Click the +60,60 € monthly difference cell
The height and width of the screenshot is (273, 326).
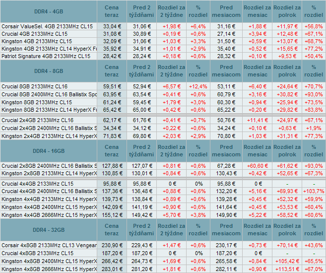(x=257, y=166)
